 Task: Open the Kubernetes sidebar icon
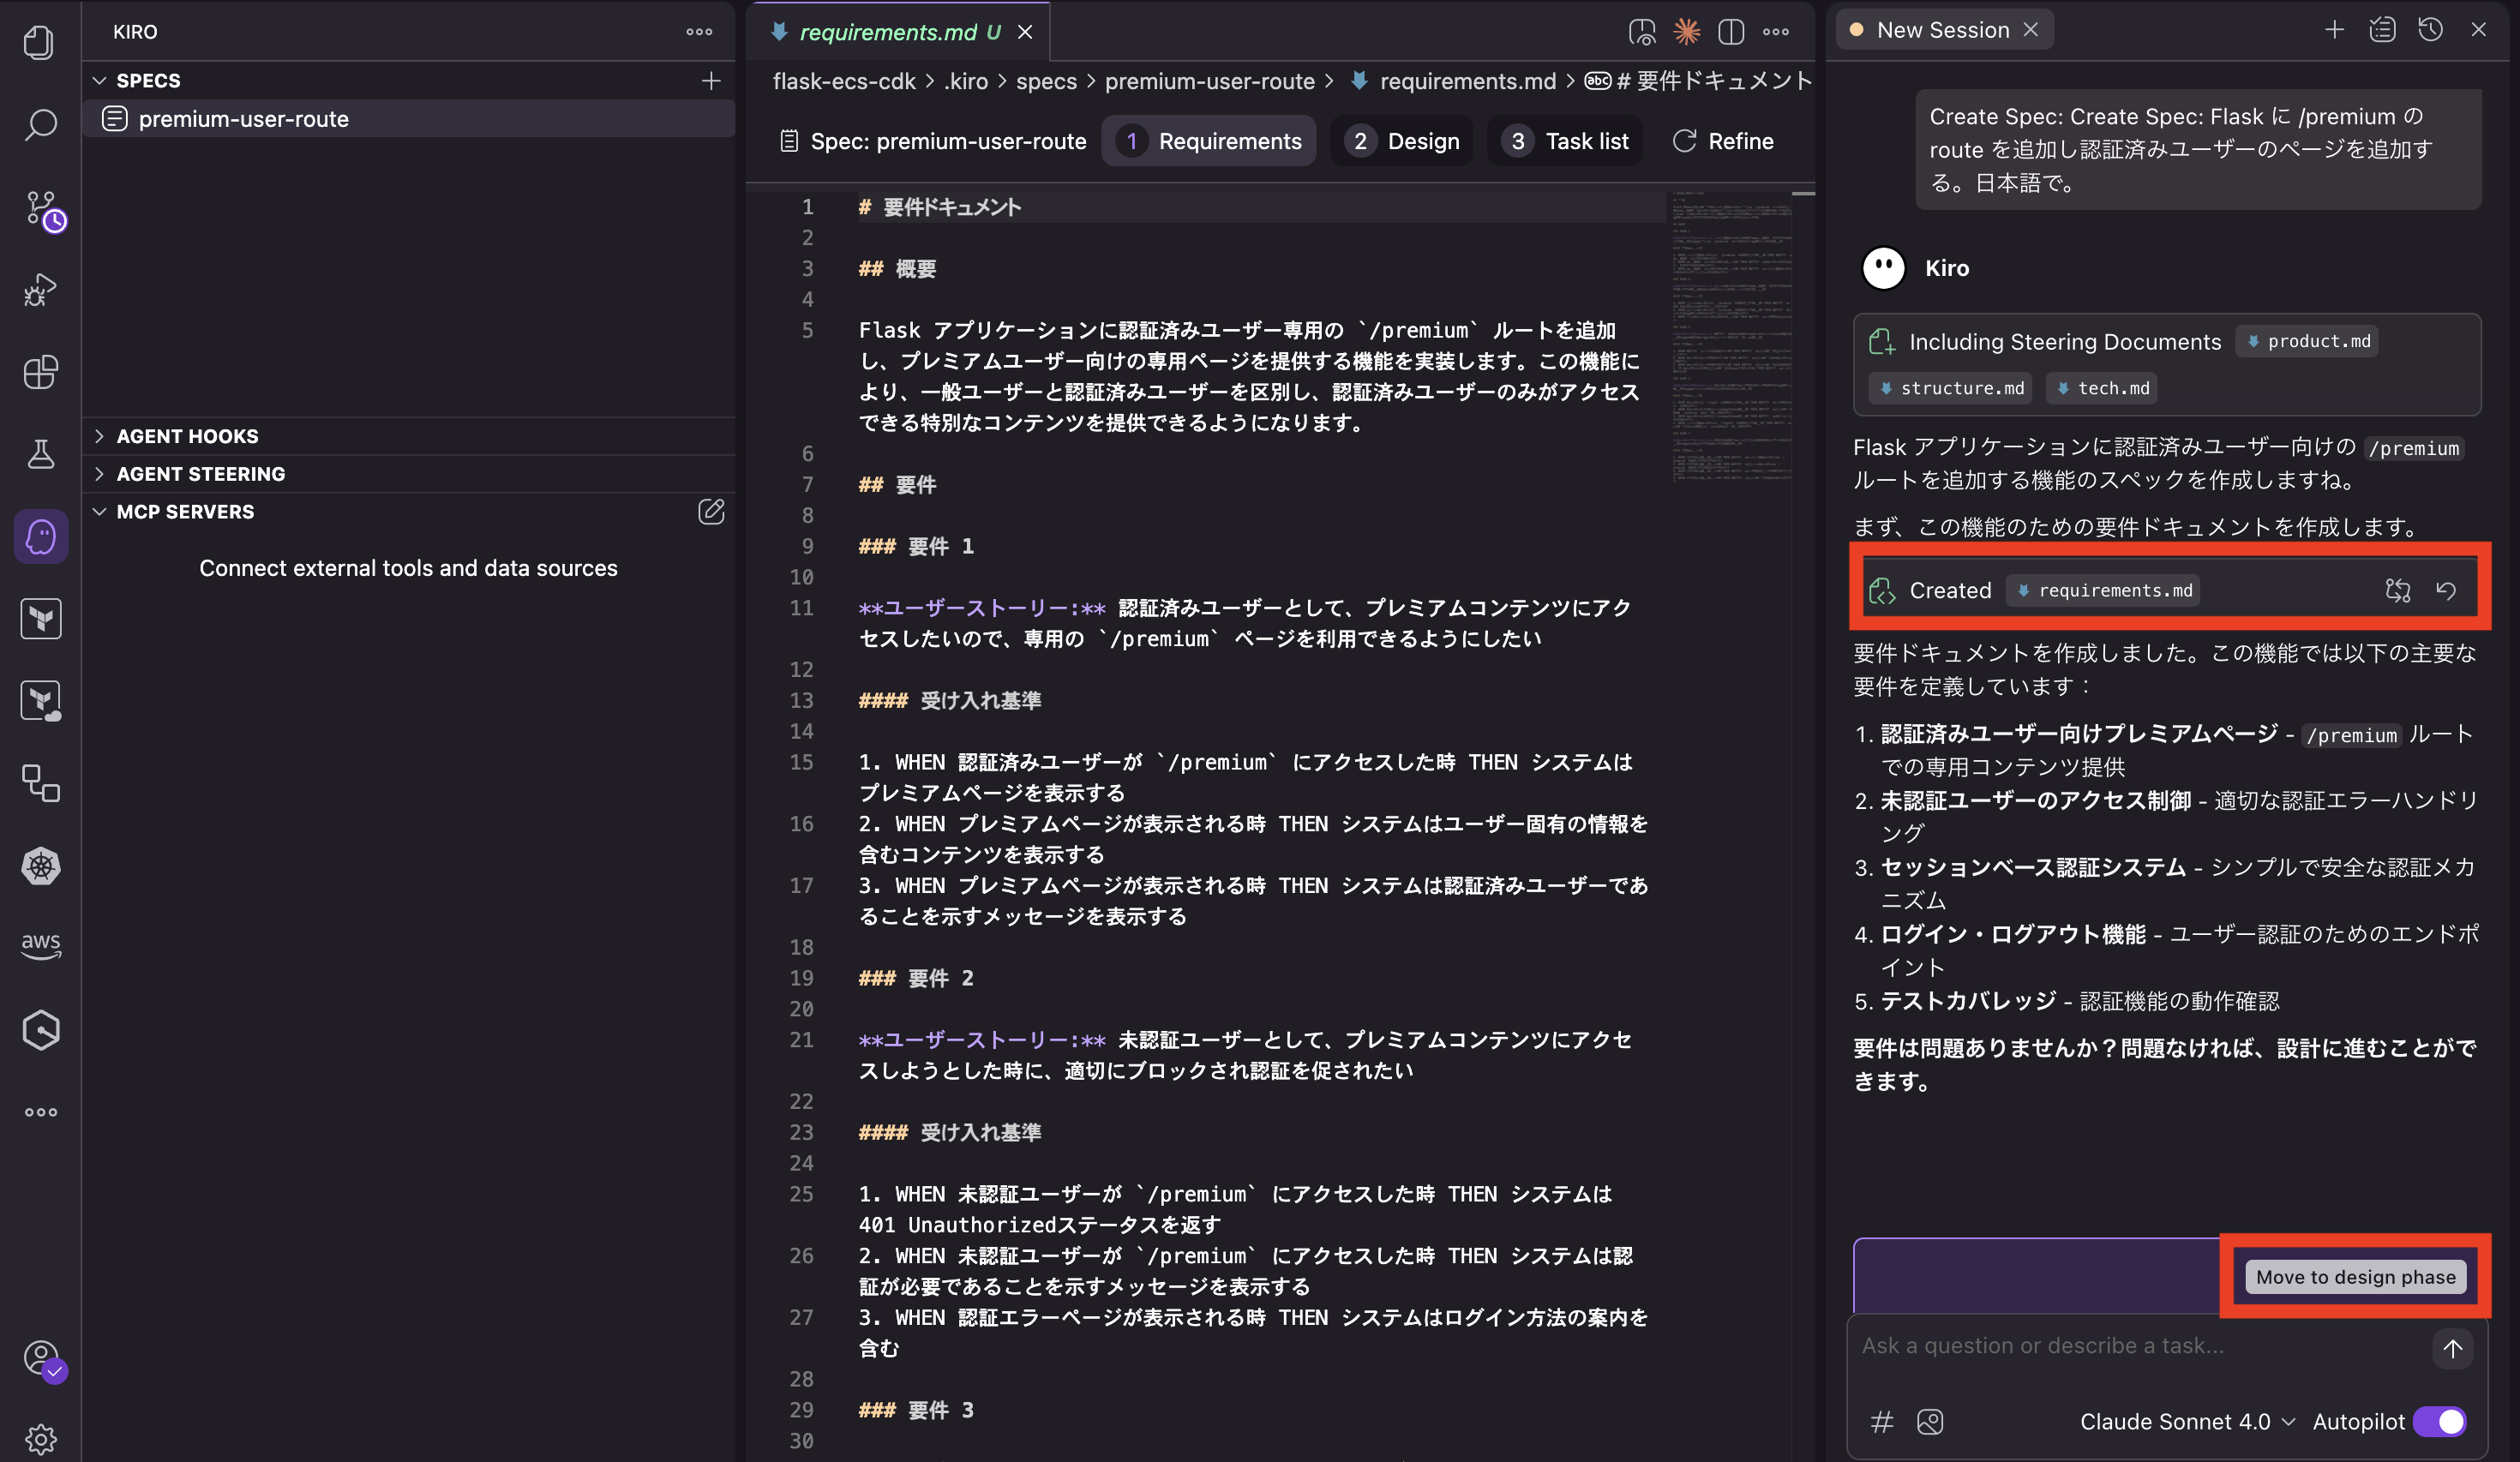[40, 867]
